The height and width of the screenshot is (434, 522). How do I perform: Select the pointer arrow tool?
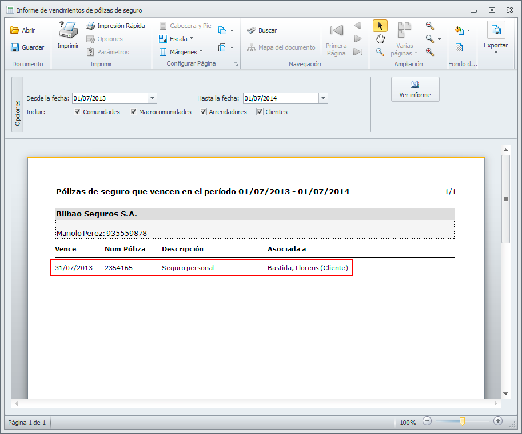(380, 26)
